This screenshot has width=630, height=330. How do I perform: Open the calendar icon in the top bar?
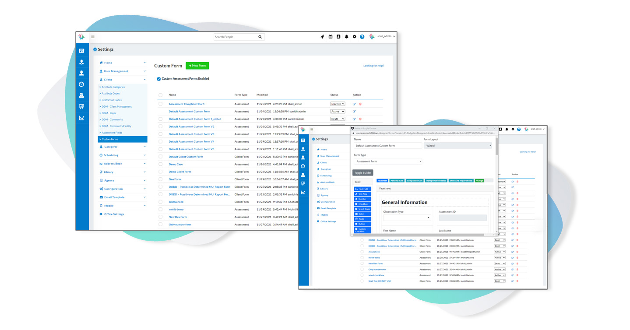point(331,37)
